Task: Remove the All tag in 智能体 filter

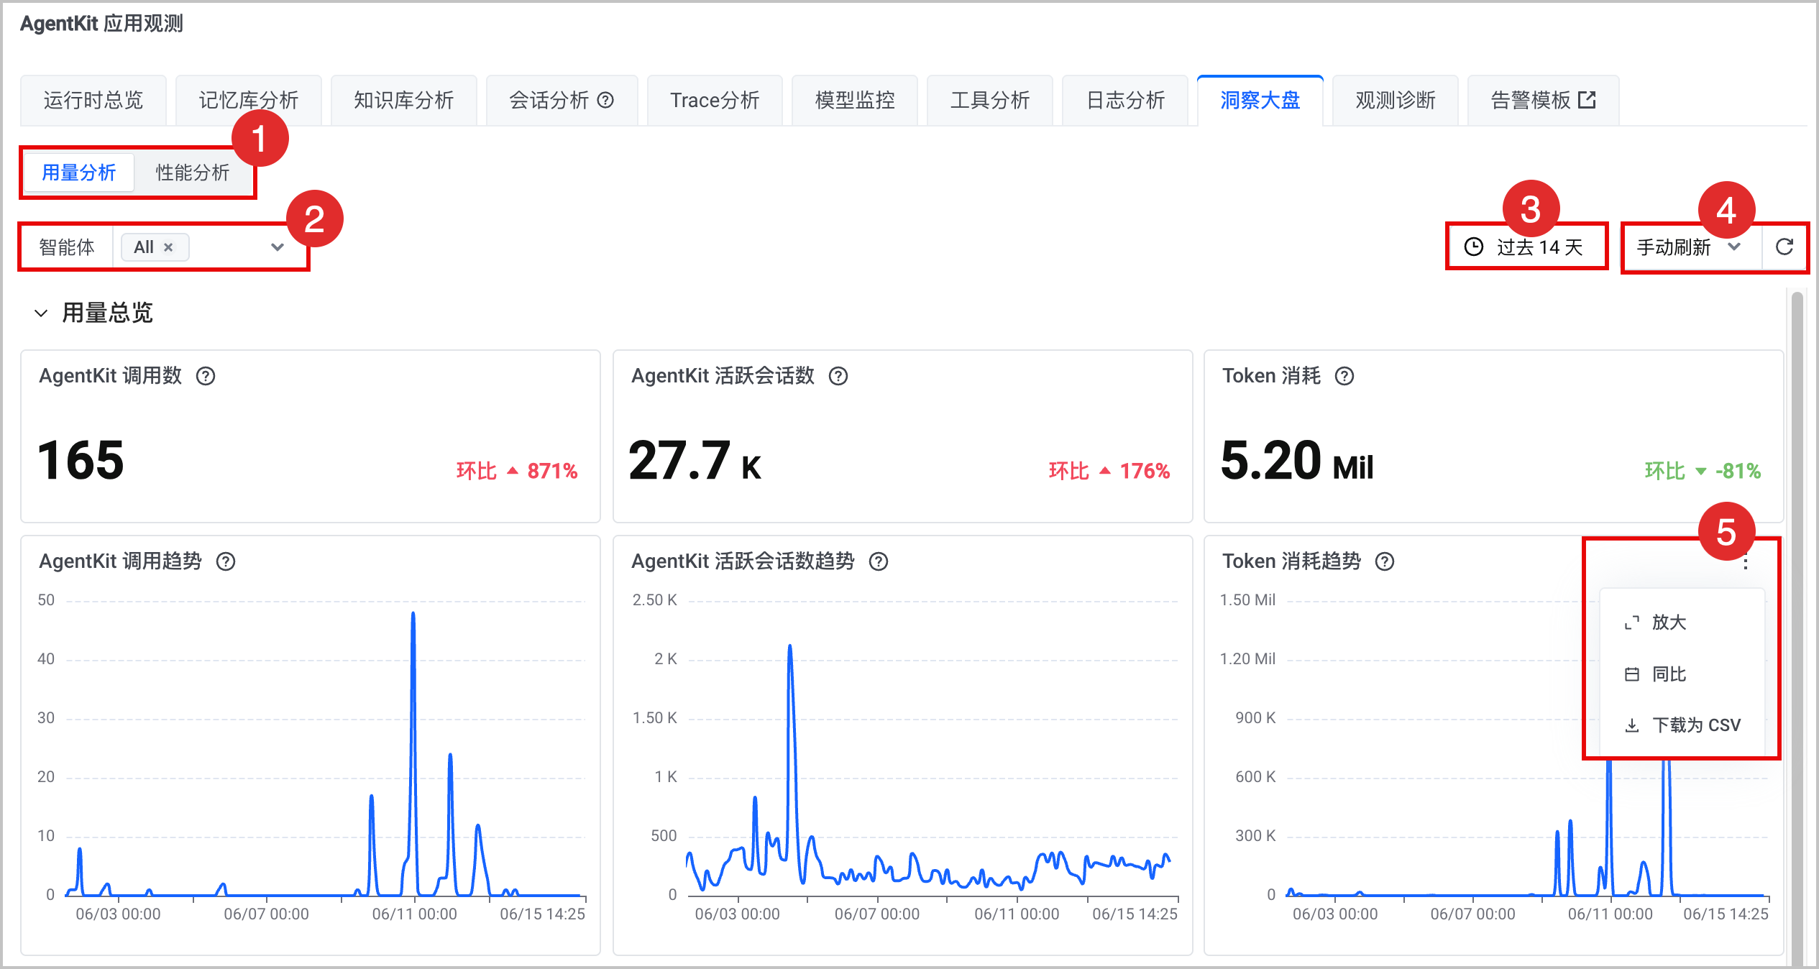Action: coord(168,247)
